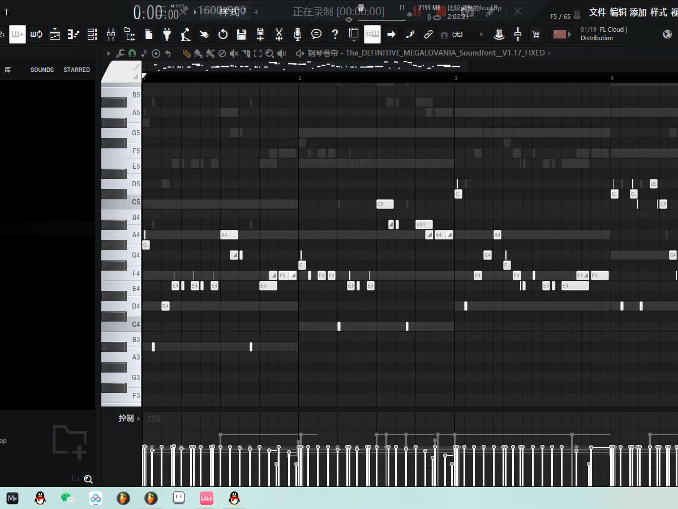Image resolution: width=678 pixels, height=509 pixels.
Task: Open piano roll wrench tools menu
Action: 120,53
